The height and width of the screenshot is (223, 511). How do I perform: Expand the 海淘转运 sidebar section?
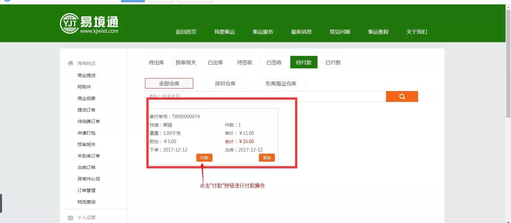click(87, 63)
